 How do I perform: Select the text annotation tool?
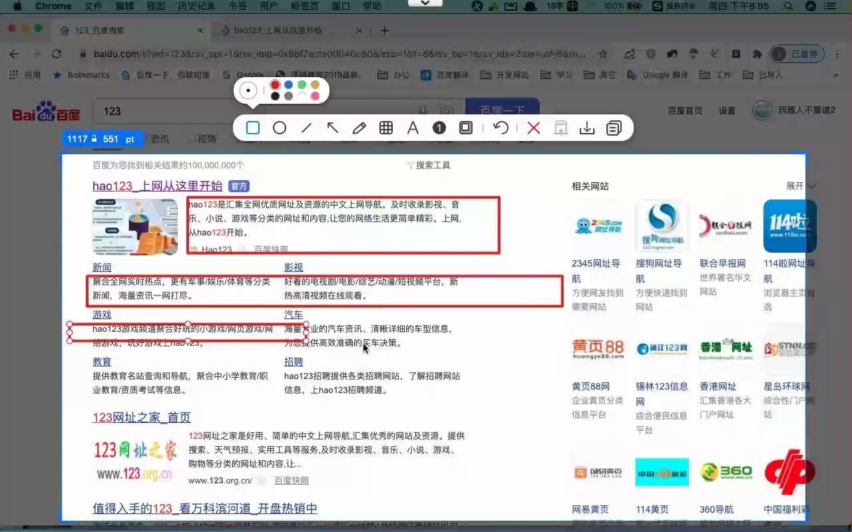pyautogui.click(x=413, y=128)
